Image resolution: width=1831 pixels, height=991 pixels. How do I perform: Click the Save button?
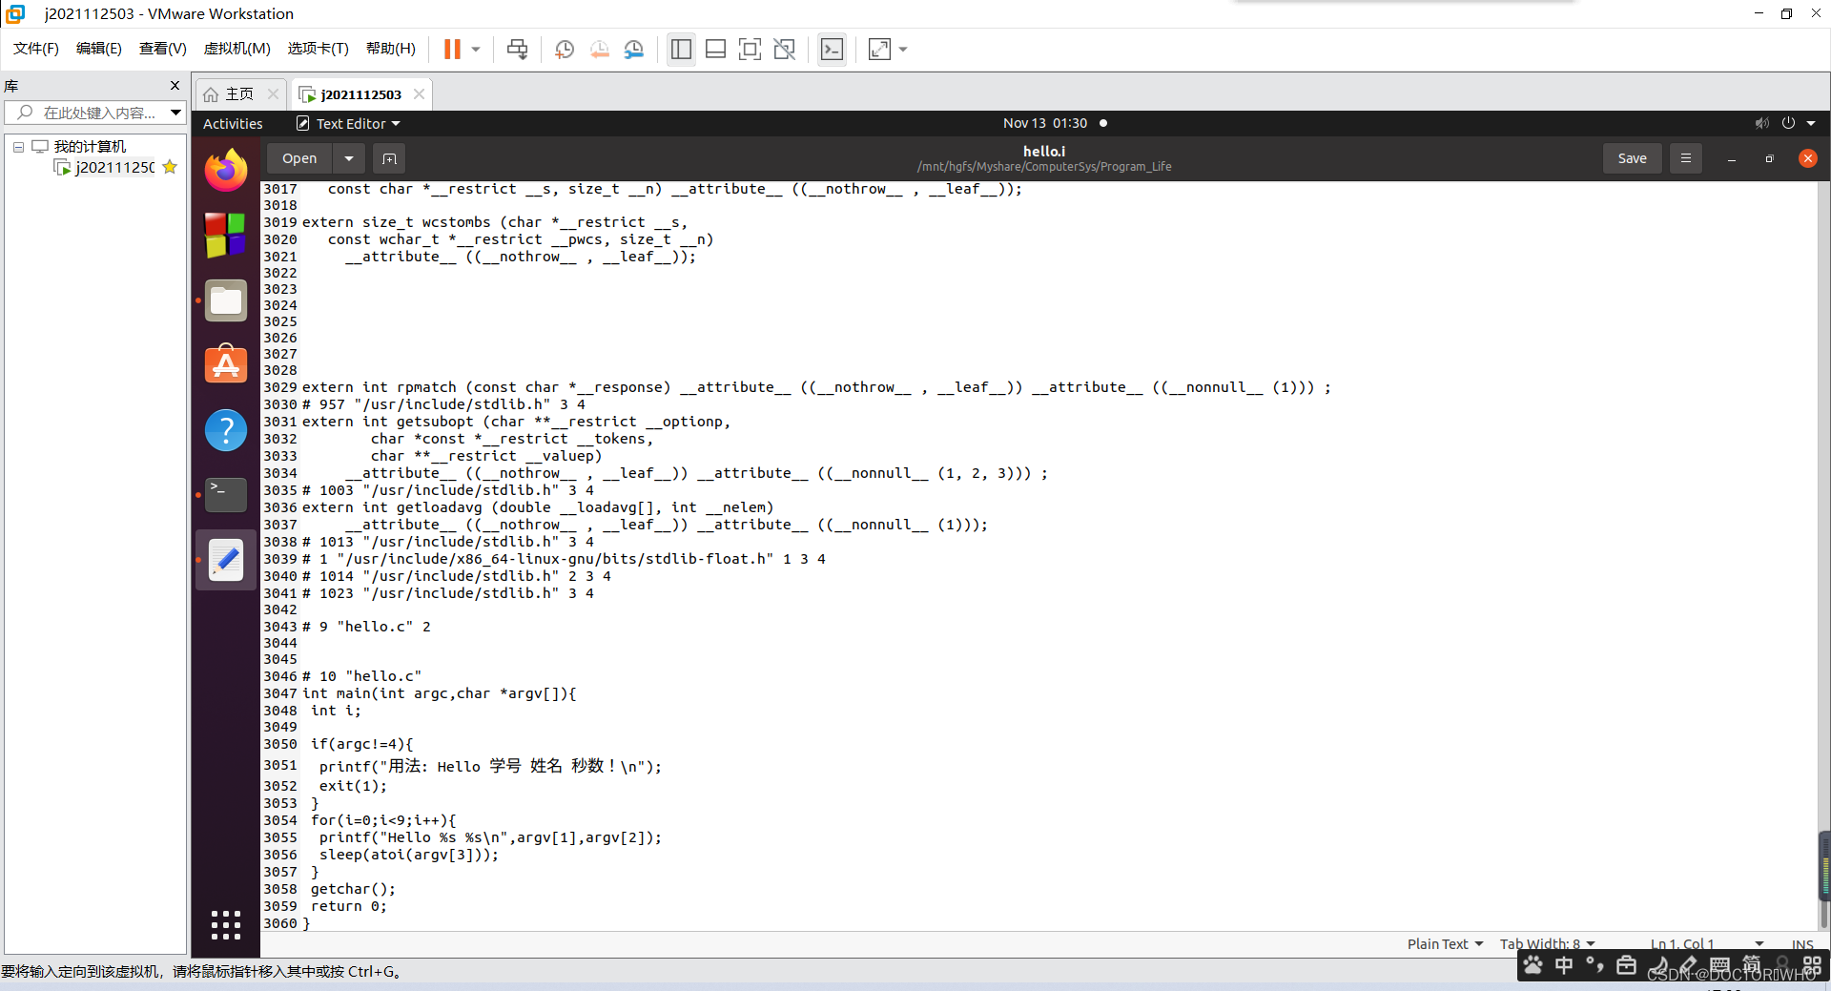[x=1632, y=158]
